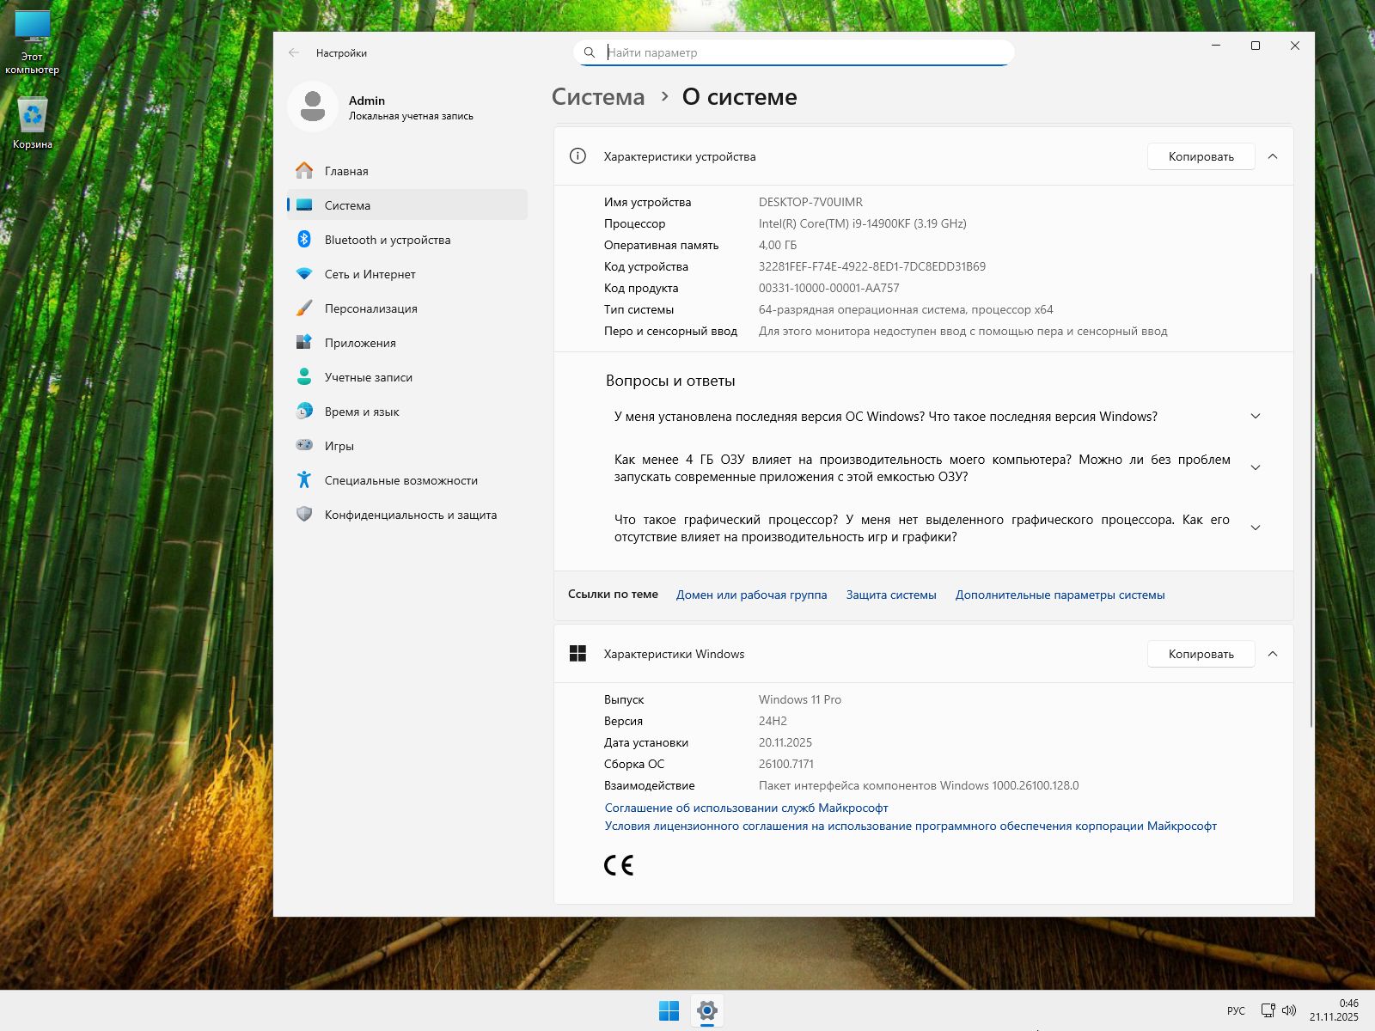Image resolution: width=1375 pixels, height=1031 pixels.
Task: Copy the device specifications with Копировать
Action: click(1200, 156)
